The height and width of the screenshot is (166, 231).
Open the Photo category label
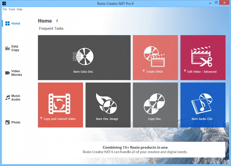coord(16,122)
